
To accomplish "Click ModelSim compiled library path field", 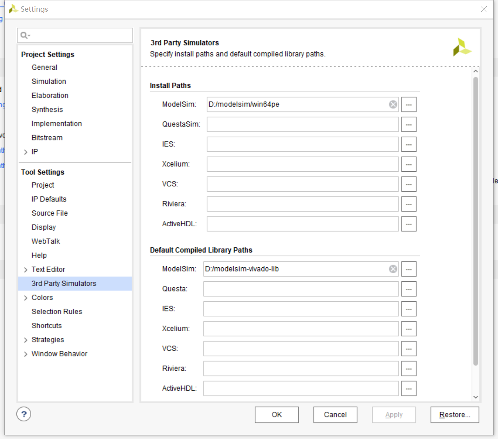I will [x=301, y=269].
